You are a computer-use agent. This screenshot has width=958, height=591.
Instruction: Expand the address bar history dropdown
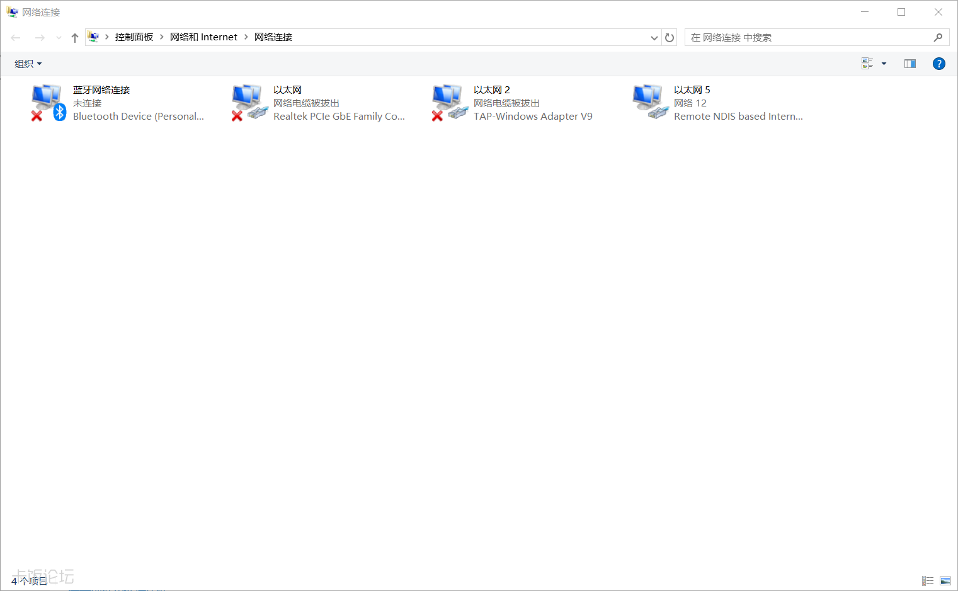click(x=654, y=37)
